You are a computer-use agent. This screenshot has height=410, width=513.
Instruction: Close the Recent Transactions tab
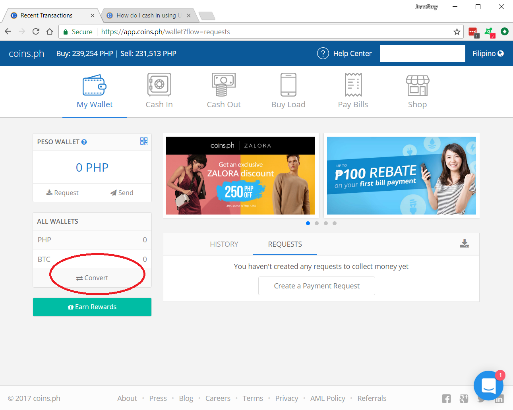(93, 15)
